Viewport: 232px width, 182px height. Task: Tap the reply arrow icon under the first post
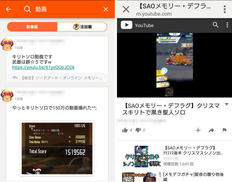[15, 78]
